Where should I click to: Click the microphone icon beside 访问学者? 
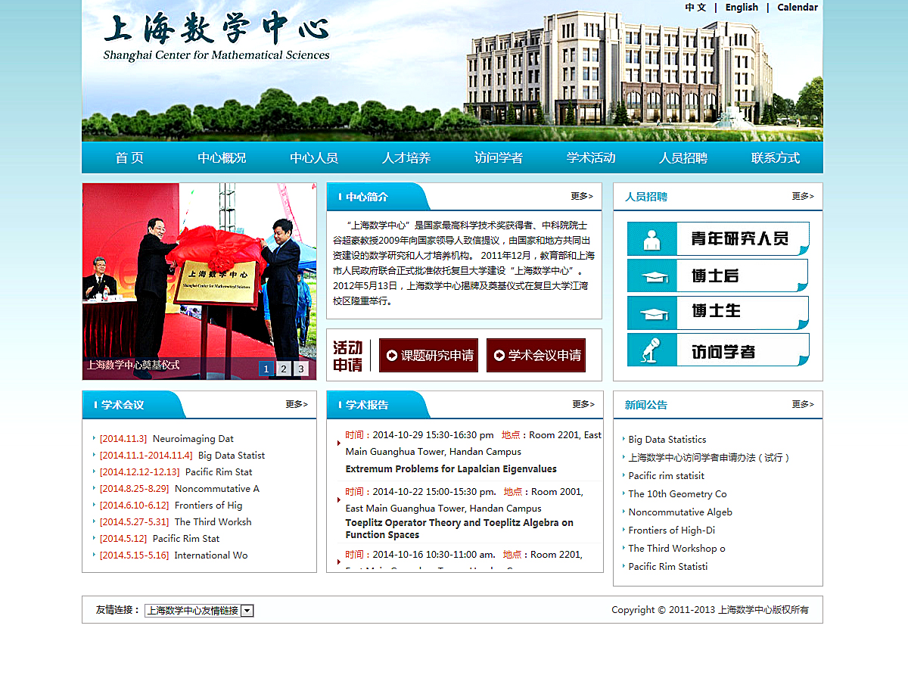click(x=651, y=350)
